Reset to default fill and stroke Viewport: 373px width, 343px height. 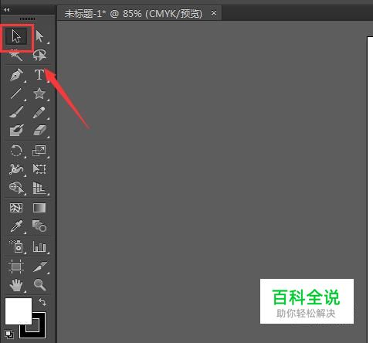point(9,334)
